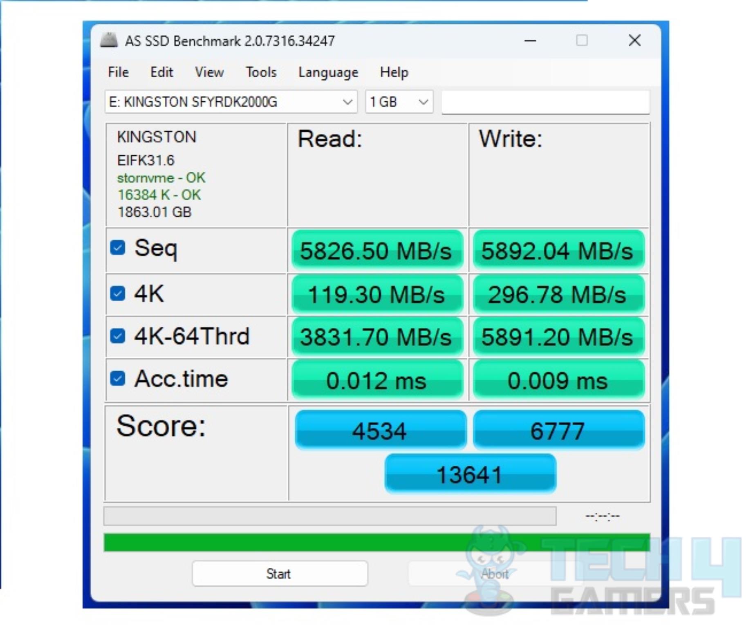Click the write score 6777
The width and height of the screenshot is (753, 628).
pyautogui.click(x=558, y=430)
